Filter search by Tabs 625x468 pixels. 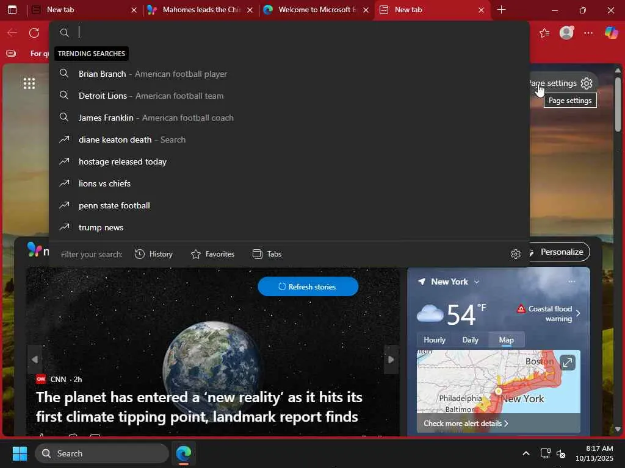pos(267,254)
